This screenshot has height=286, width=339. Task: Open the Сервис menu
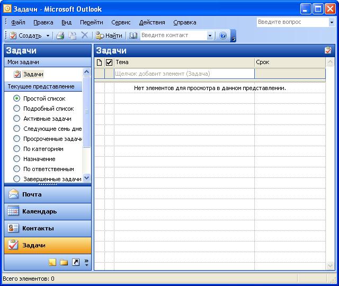[x=121, y=22]
